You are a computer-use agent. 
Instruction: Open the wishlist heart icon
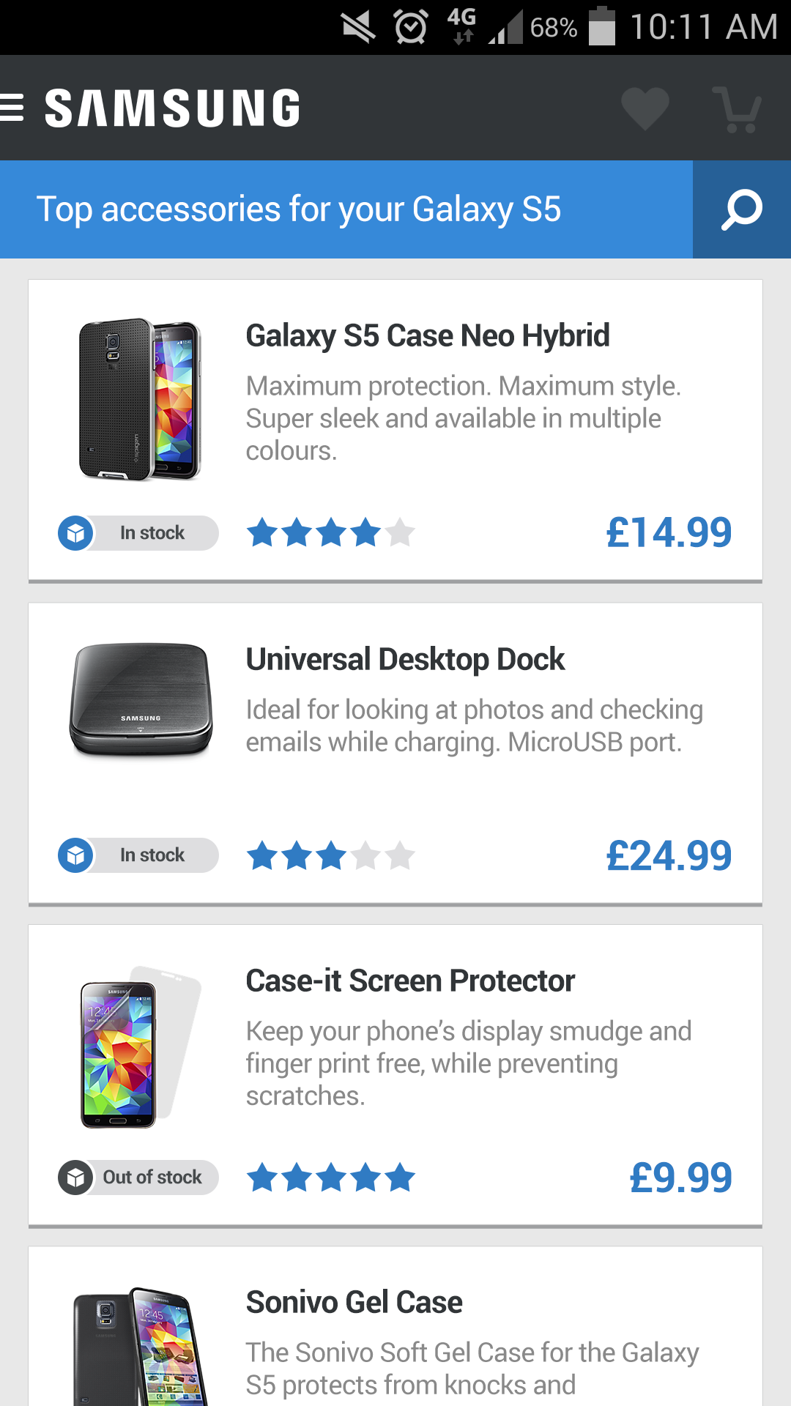coord(645,108)
